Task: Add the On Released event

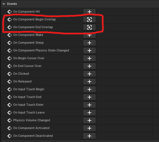Action: 89,82
